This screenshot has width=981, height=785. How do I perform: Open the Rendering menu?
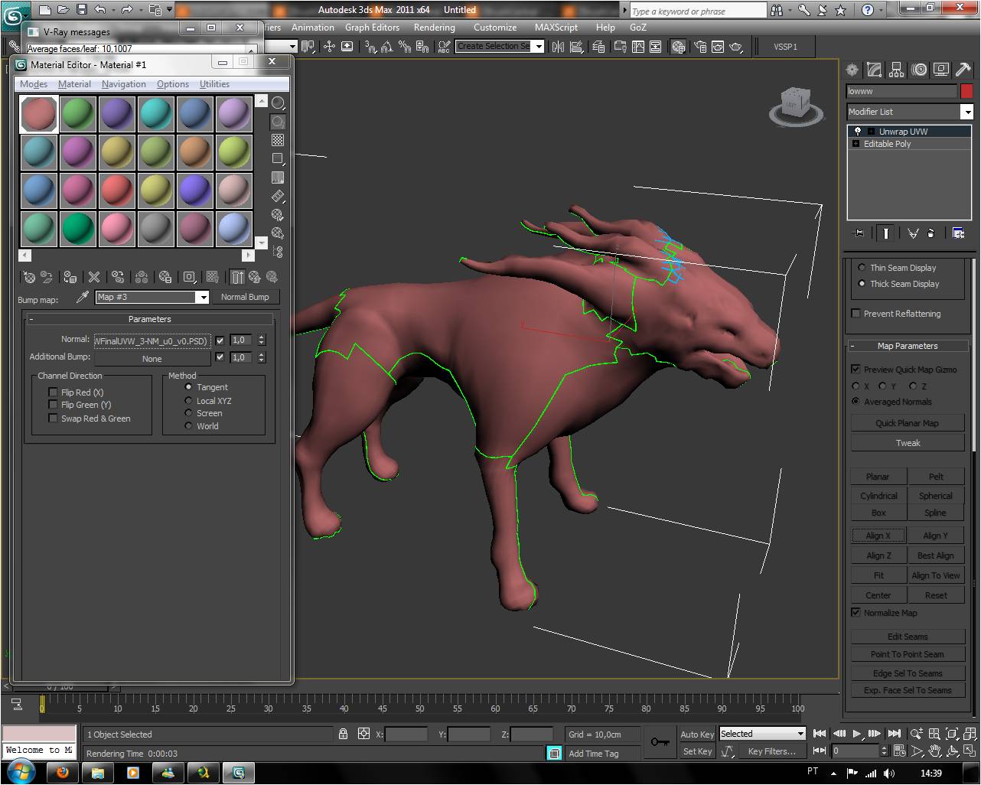pos(434,28)
